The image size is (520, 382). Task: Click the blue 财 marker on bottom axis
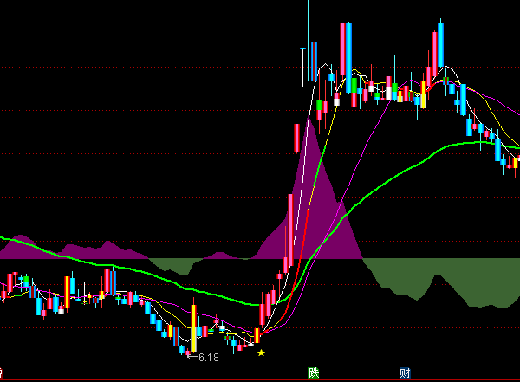(405, 373)
